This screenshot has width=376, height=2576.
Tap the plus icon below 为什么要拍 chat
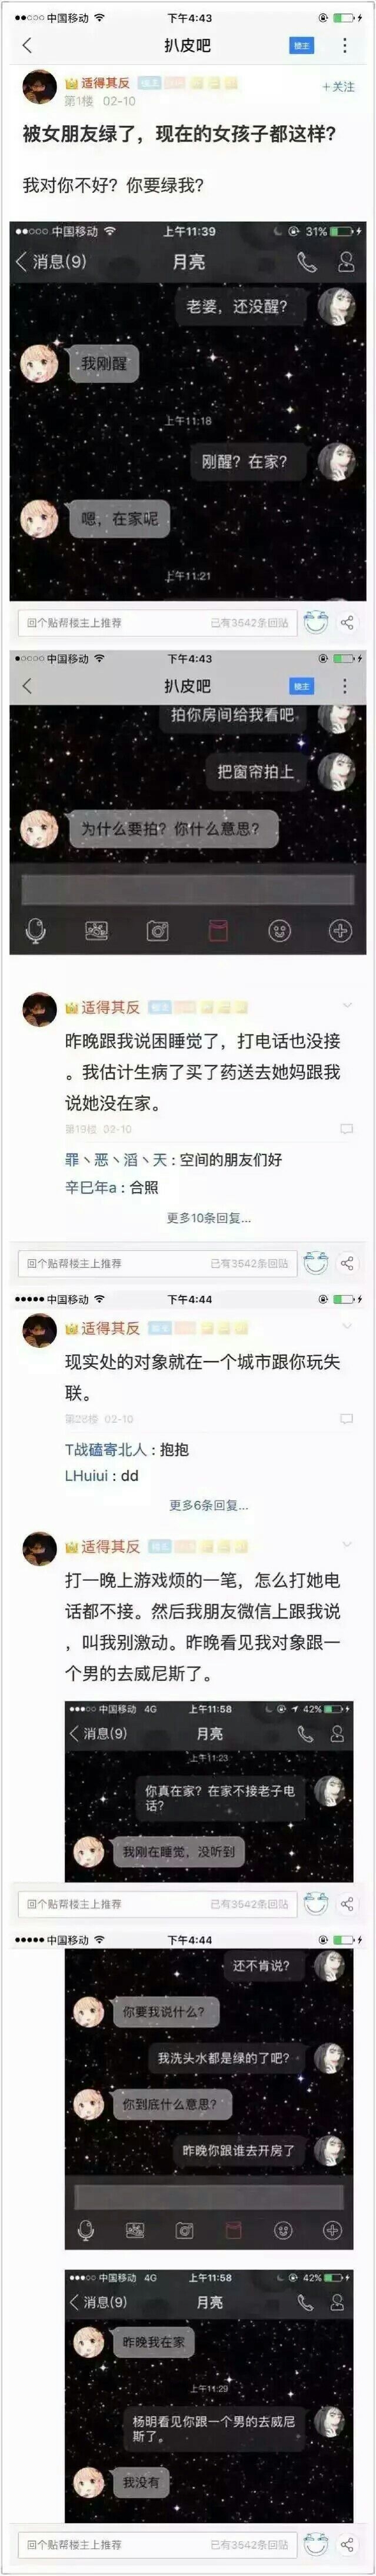(340, 930)
